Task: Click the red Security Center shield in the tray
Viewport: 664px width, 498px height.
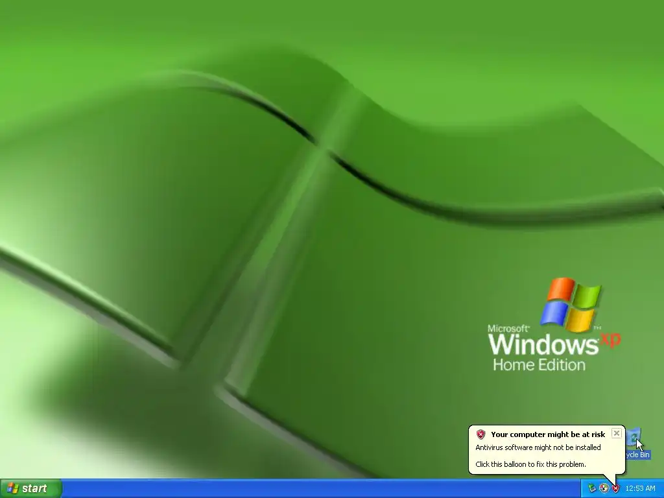Action: (x=616, y=488)
